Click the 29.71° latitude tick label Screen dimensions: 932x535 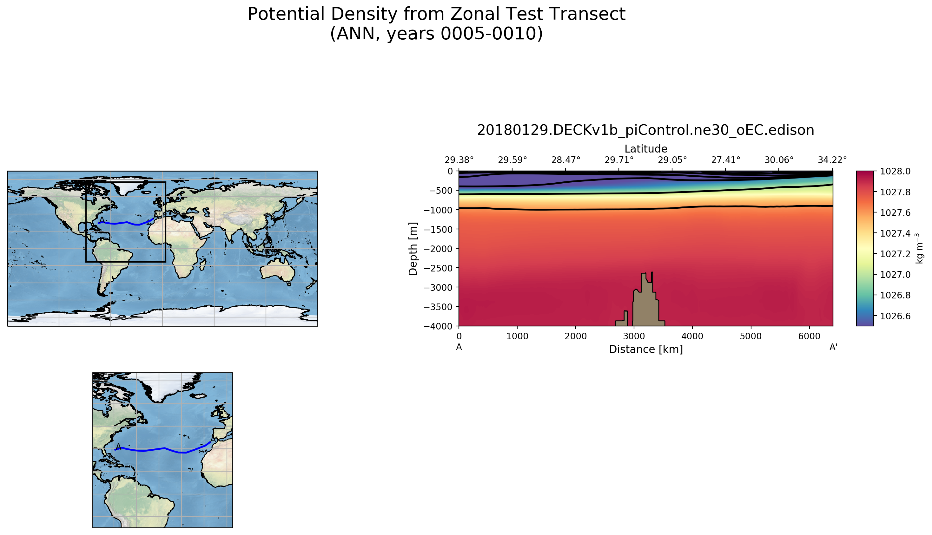click(x=619, y=160)
